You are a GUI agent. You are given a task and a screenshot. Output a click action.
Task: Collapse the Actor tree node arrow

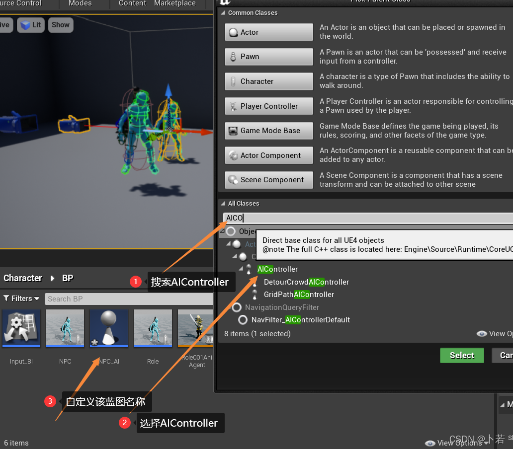click(x=228, y=244)
